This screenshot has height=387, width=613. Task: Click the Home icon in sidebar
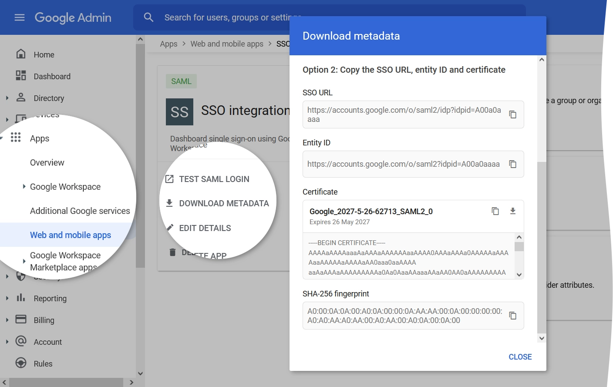pyautogui.click(x=21, y=54)
